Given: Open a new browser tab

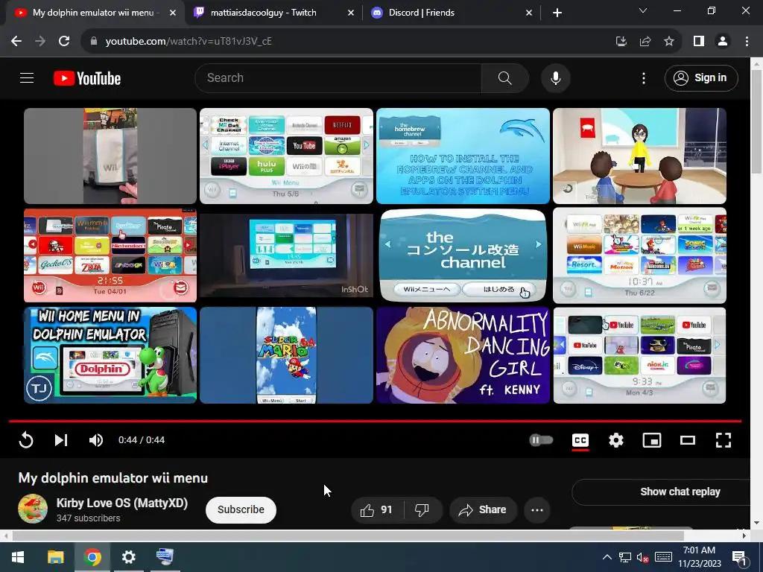Looking at the screenshot, I should tap(557, 13).
